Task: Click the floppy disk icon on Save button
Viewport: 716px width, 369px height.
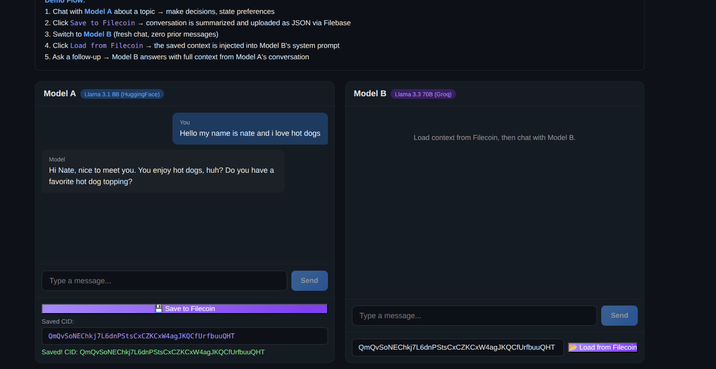Action: point(159,308)
